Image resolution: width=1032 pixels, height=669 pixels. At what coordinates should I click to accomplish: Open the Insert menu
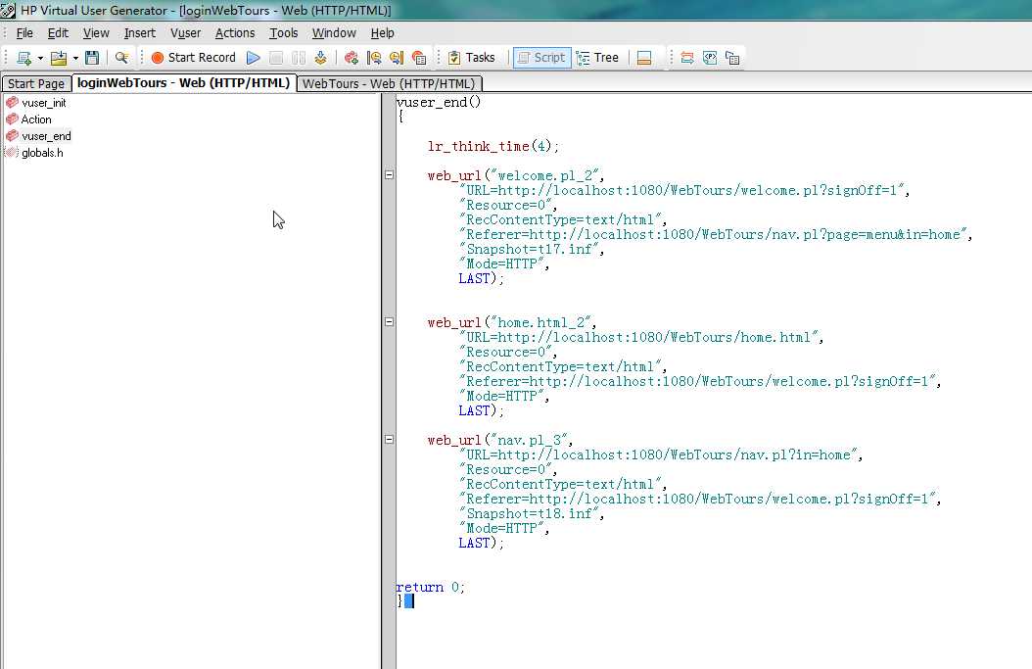pos(140,33)
